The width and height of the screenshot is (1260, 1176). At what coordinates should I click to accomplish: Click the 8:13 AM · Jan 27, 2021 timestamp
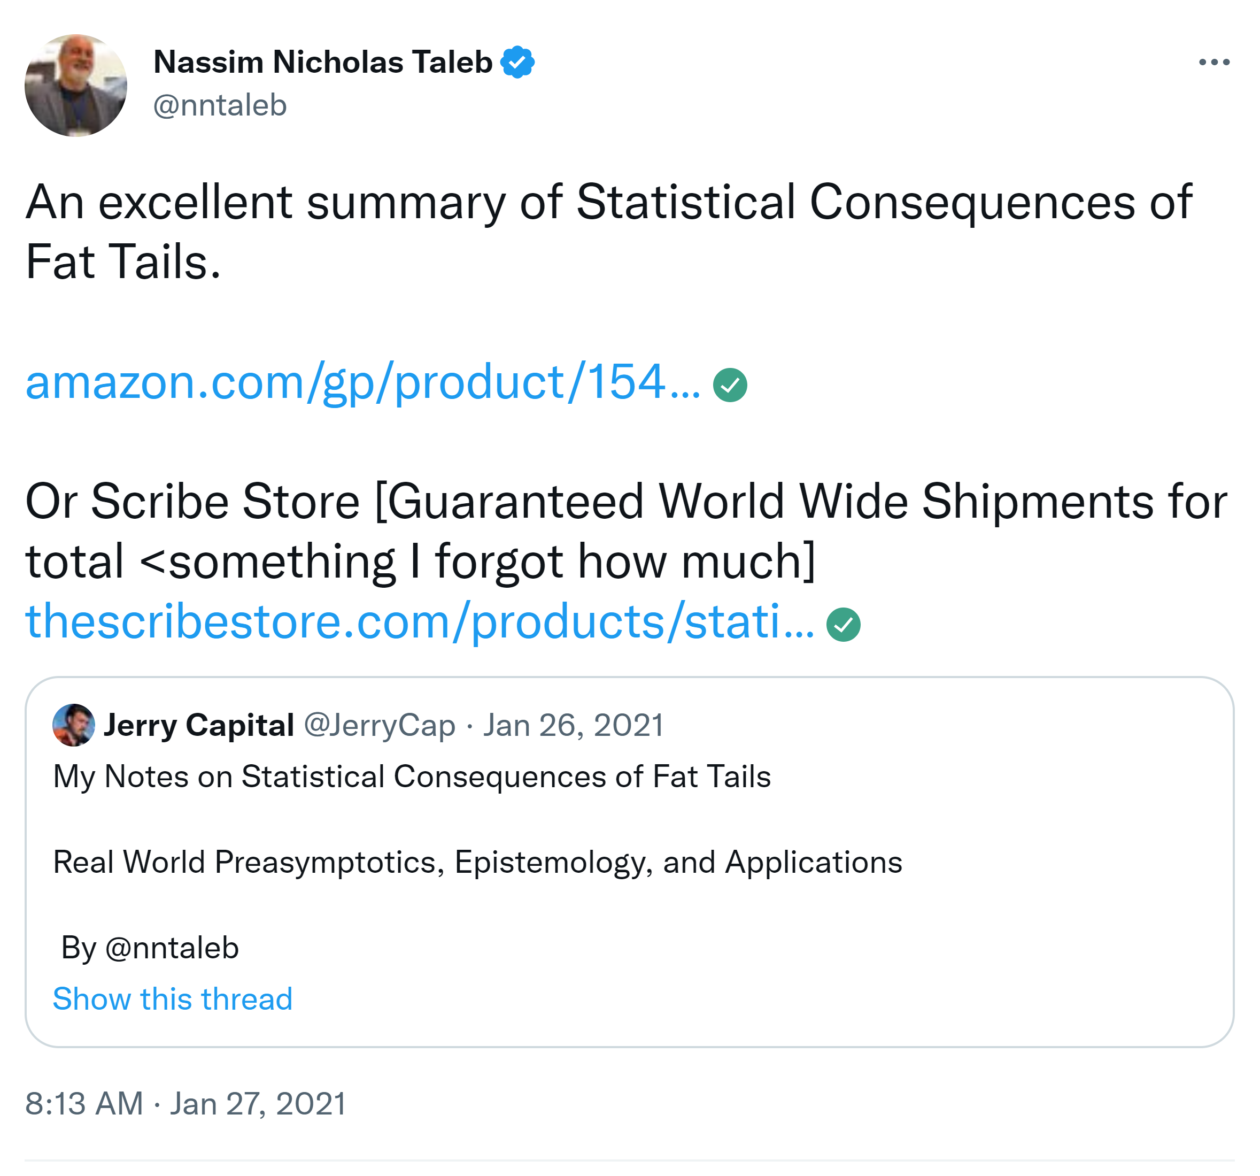pos(185,1103)
